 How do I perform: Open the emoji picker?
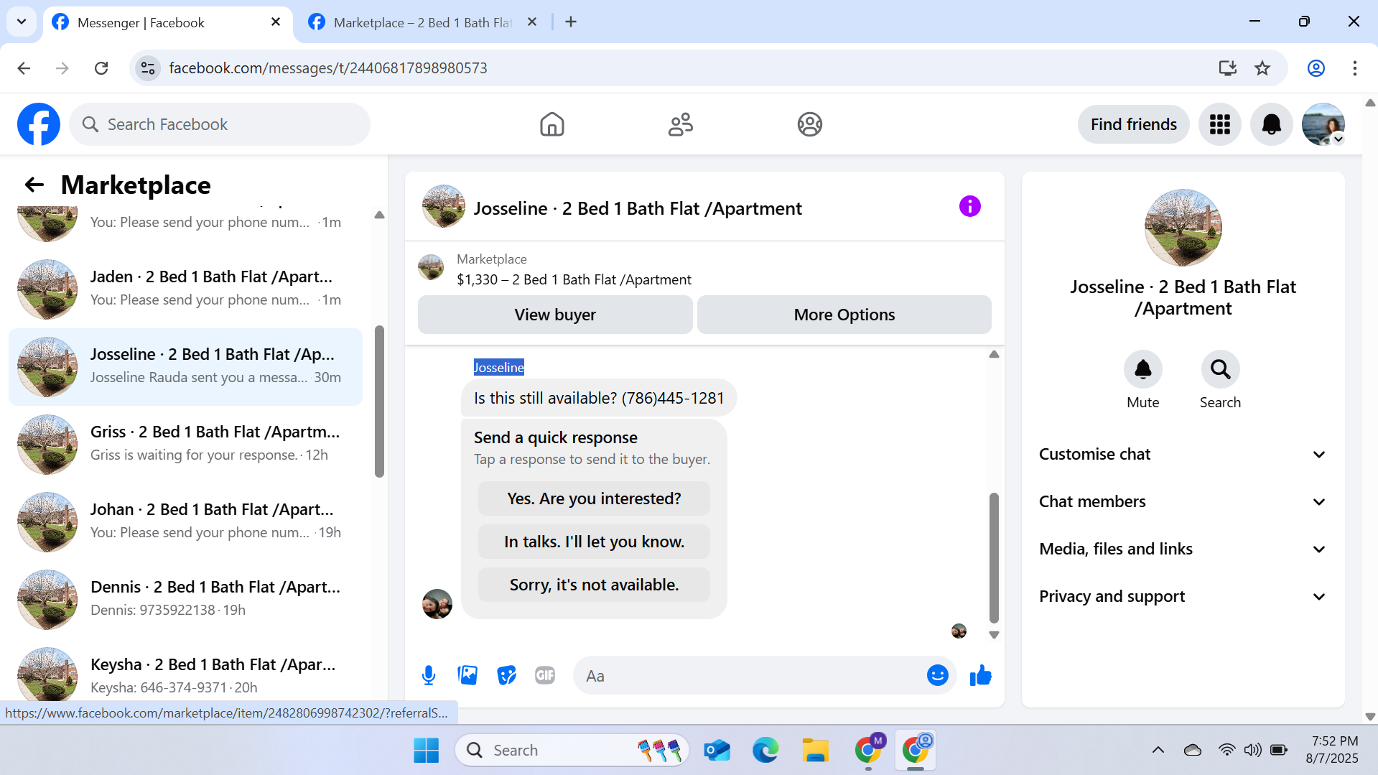click(937, 675)
